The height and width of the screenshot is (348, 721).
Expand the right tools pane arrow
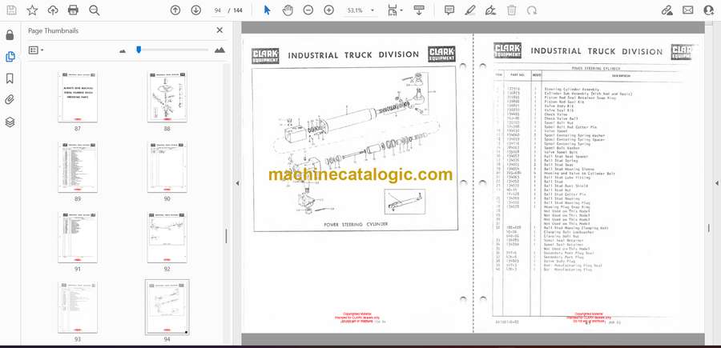716,183
